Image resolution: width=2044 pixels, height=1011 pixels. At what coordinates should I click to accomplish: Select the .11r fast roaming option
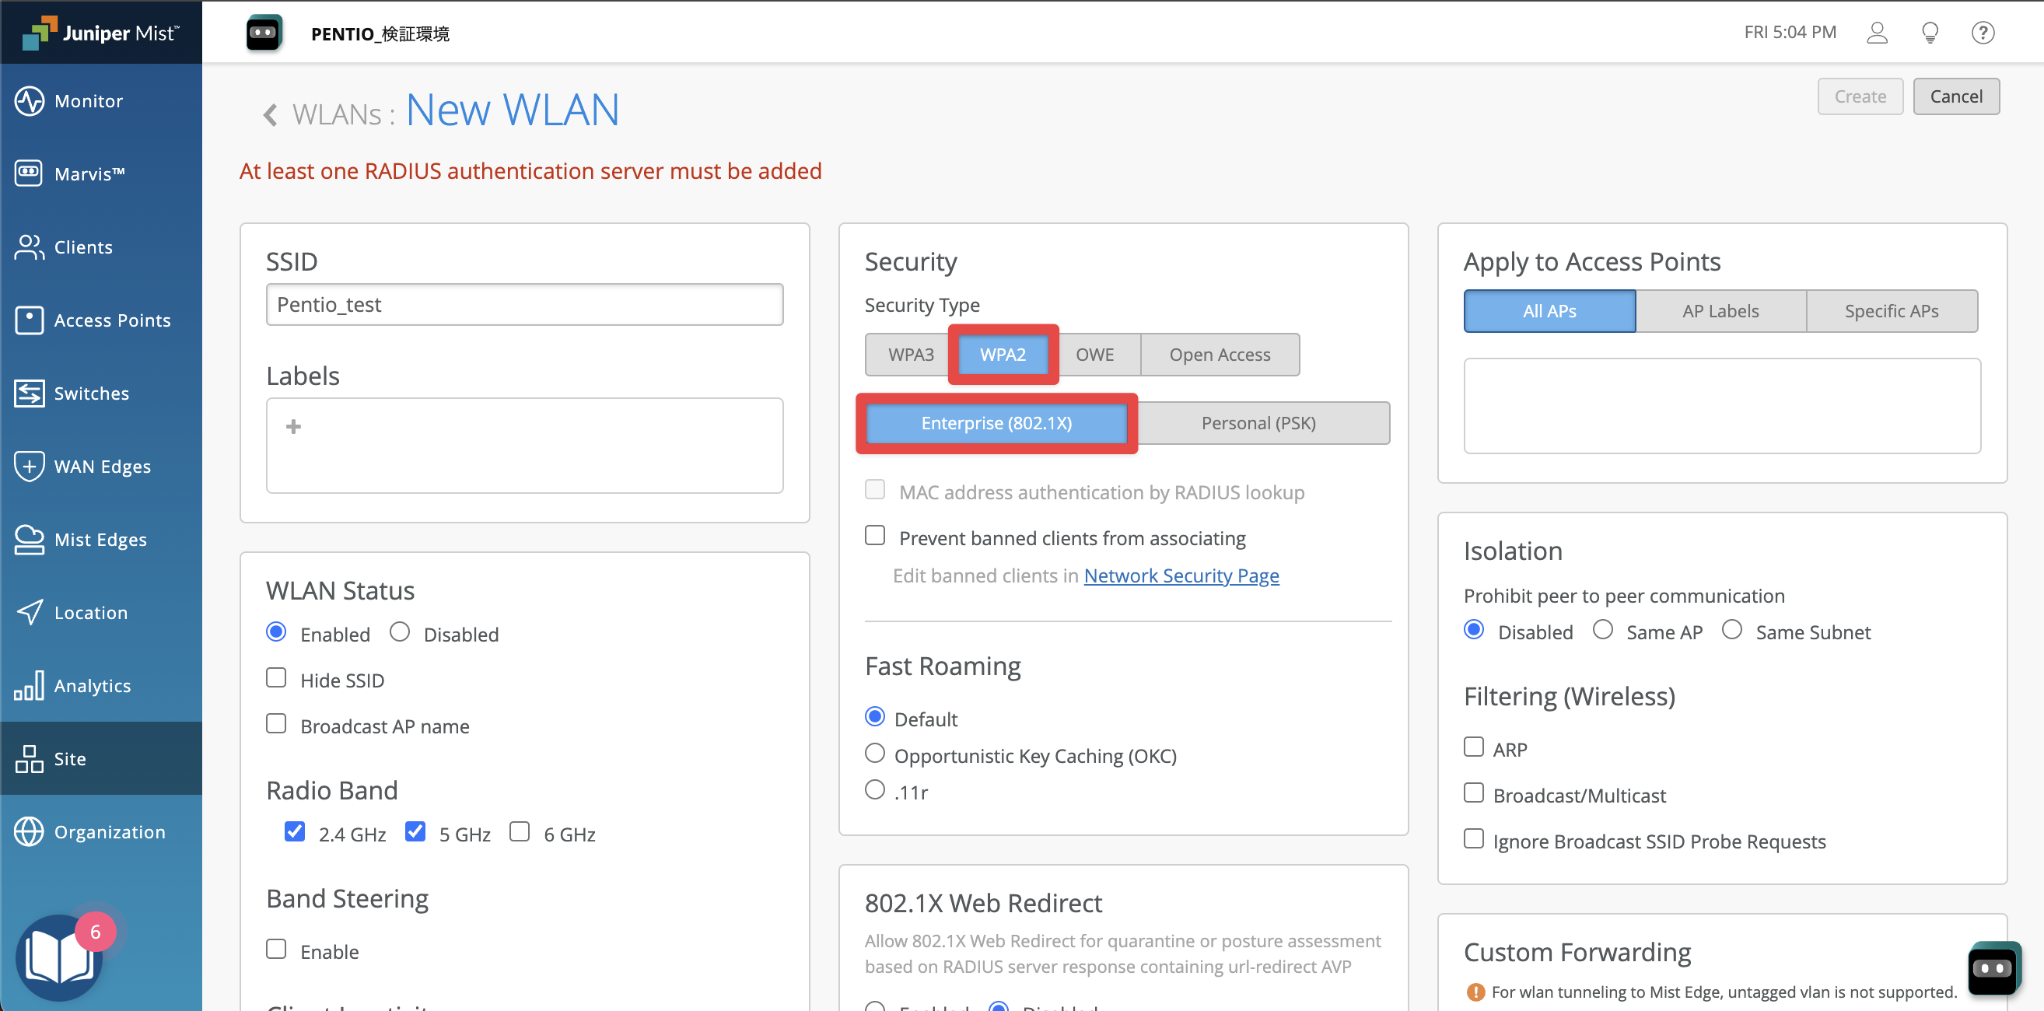point(874,789)
